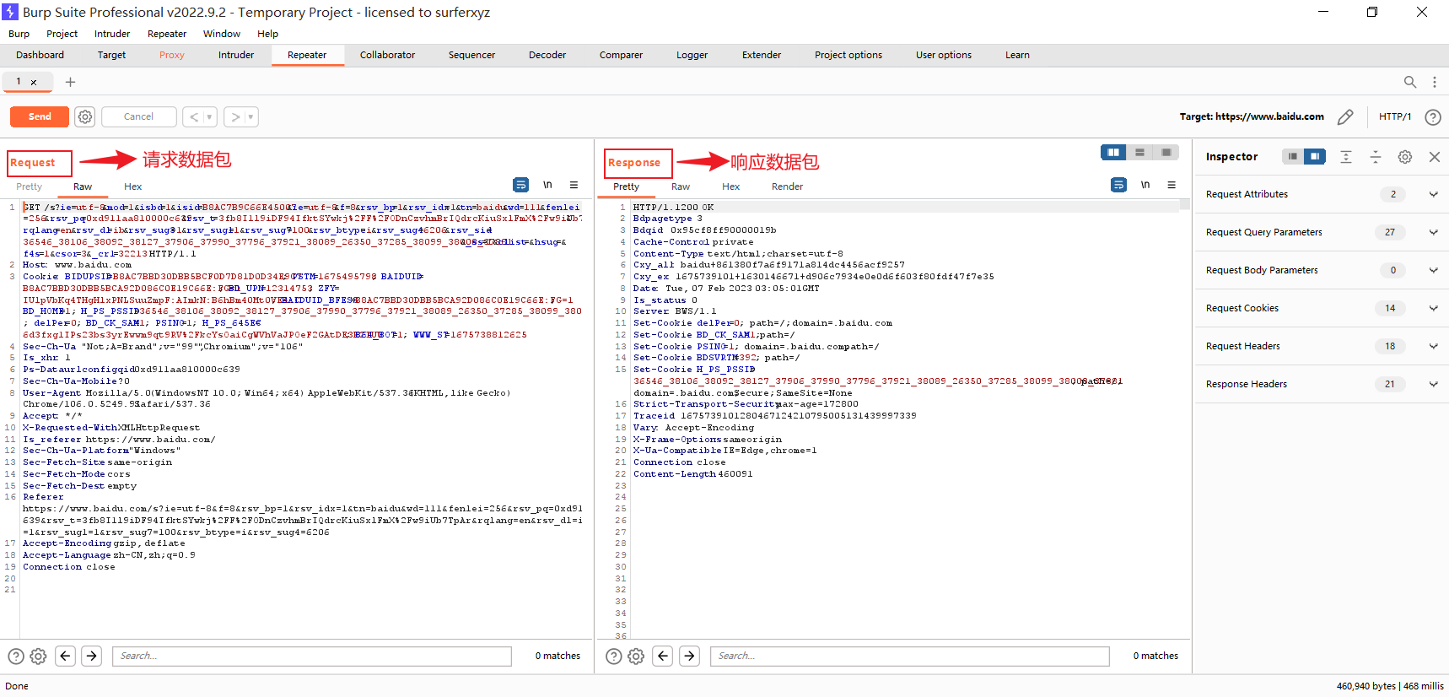Viewport: 1449px width, 697px height.
Task: Switch response view to Render
Action: [787, 186]
